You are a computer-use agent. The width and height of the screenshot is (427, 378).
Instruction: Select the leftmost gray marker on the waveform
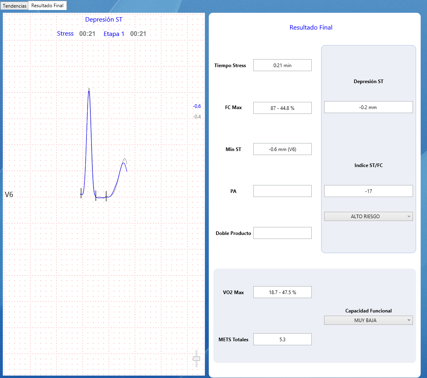(81, 193)
